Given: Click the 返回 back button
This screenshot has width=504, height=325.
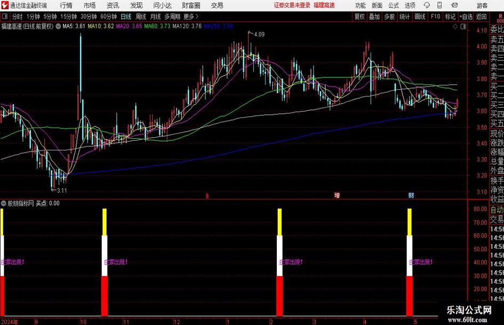Looking at the screenshot, I should point(481,17).
